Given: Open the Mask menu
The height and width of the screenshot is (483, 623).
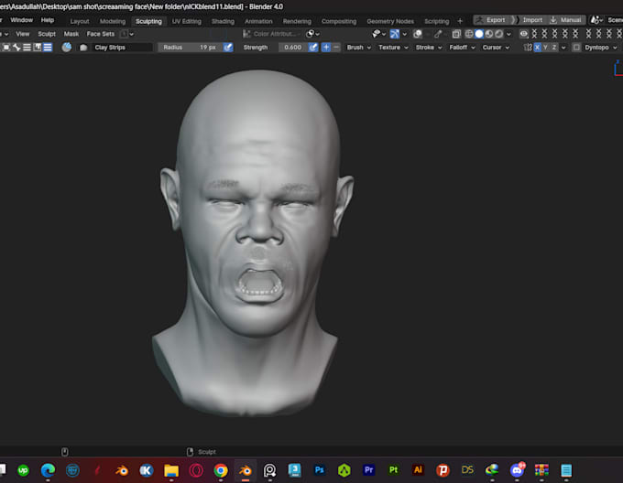Looking at the screenshot, I should (x=71, y=34).
